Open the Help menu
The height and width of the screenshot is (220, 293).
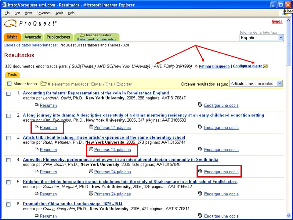click(71, 13)
